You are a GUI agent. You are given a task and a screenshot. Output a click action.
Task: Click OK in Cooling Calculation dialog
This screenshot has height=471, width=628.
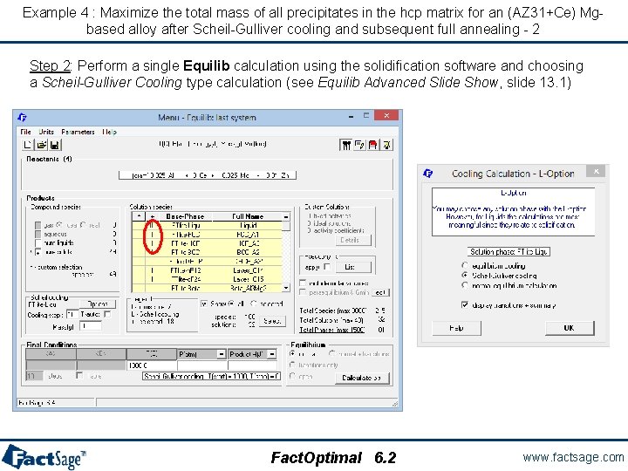pos(569,328)
